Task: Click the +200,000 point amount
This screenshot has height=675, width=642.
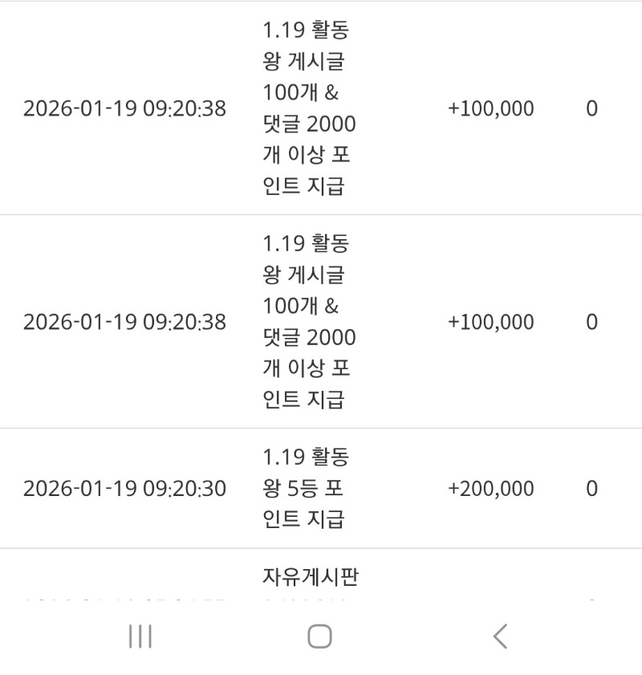Action: [490, 489]
